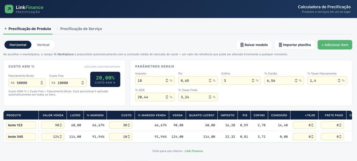This screenshot has width=357, height=161.
Task: Edit the product name teste 123
Action: (x=21, y=125)
